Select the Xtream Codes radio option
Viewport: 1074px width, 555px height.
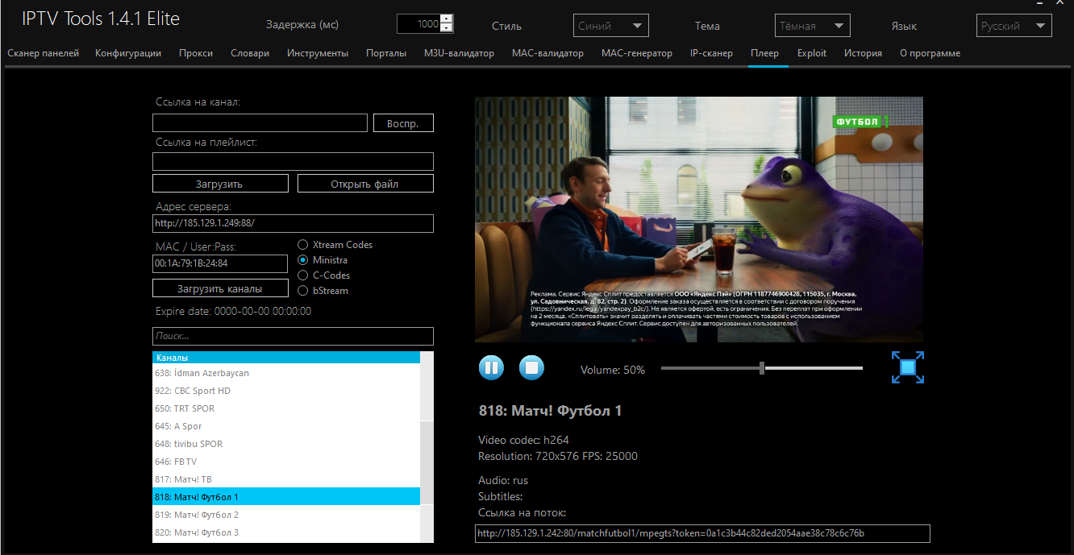click(335, 245)
